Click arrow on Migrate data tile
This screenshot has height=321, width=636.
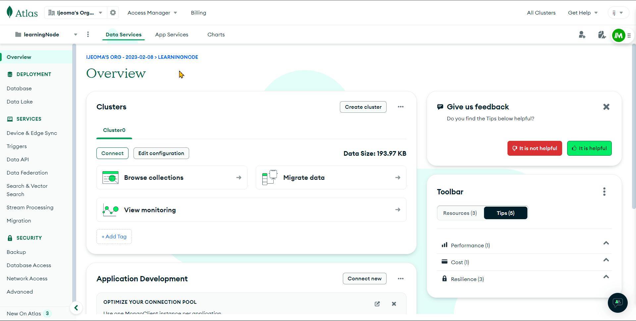[x=397, y=178]
